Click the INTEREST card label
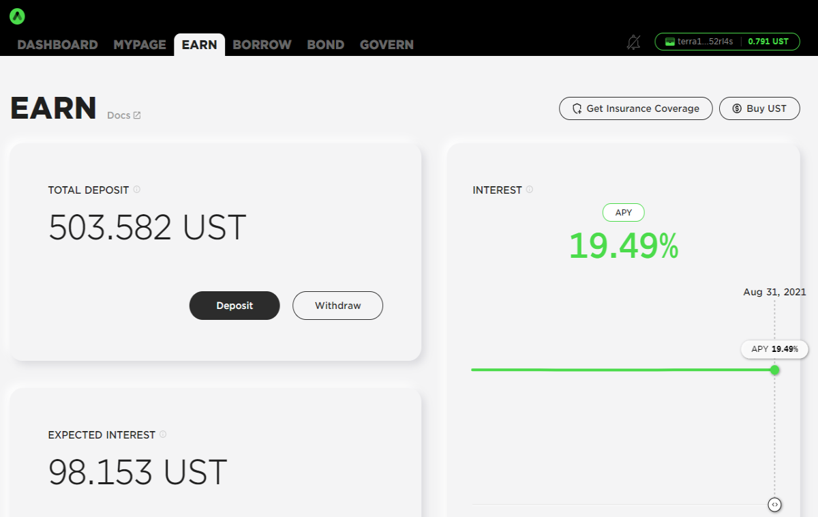 (x=497, y=190)
